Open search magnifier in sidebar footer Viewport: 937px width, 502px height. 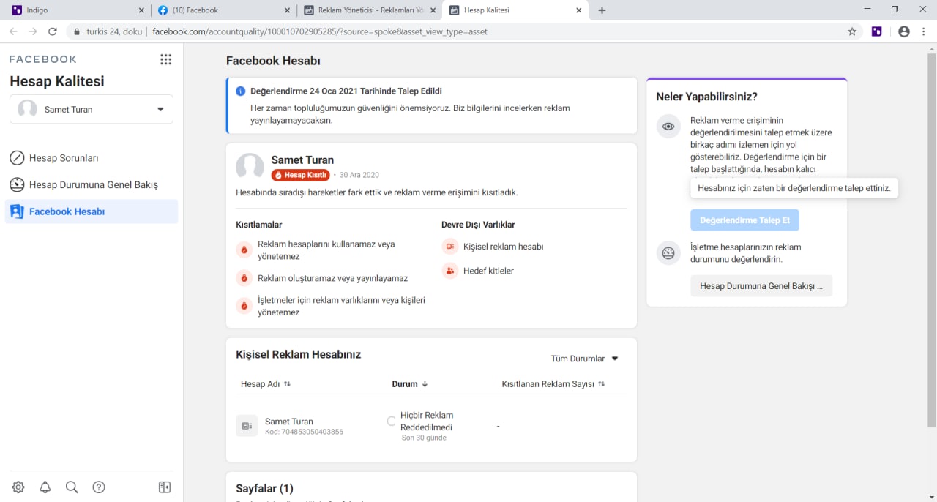pos(72,487)
